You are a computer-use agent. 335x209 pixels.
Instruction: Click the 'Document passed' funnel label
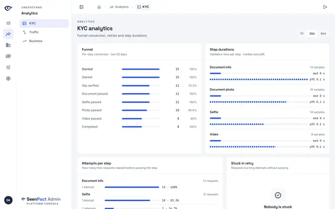coord(95,94)
